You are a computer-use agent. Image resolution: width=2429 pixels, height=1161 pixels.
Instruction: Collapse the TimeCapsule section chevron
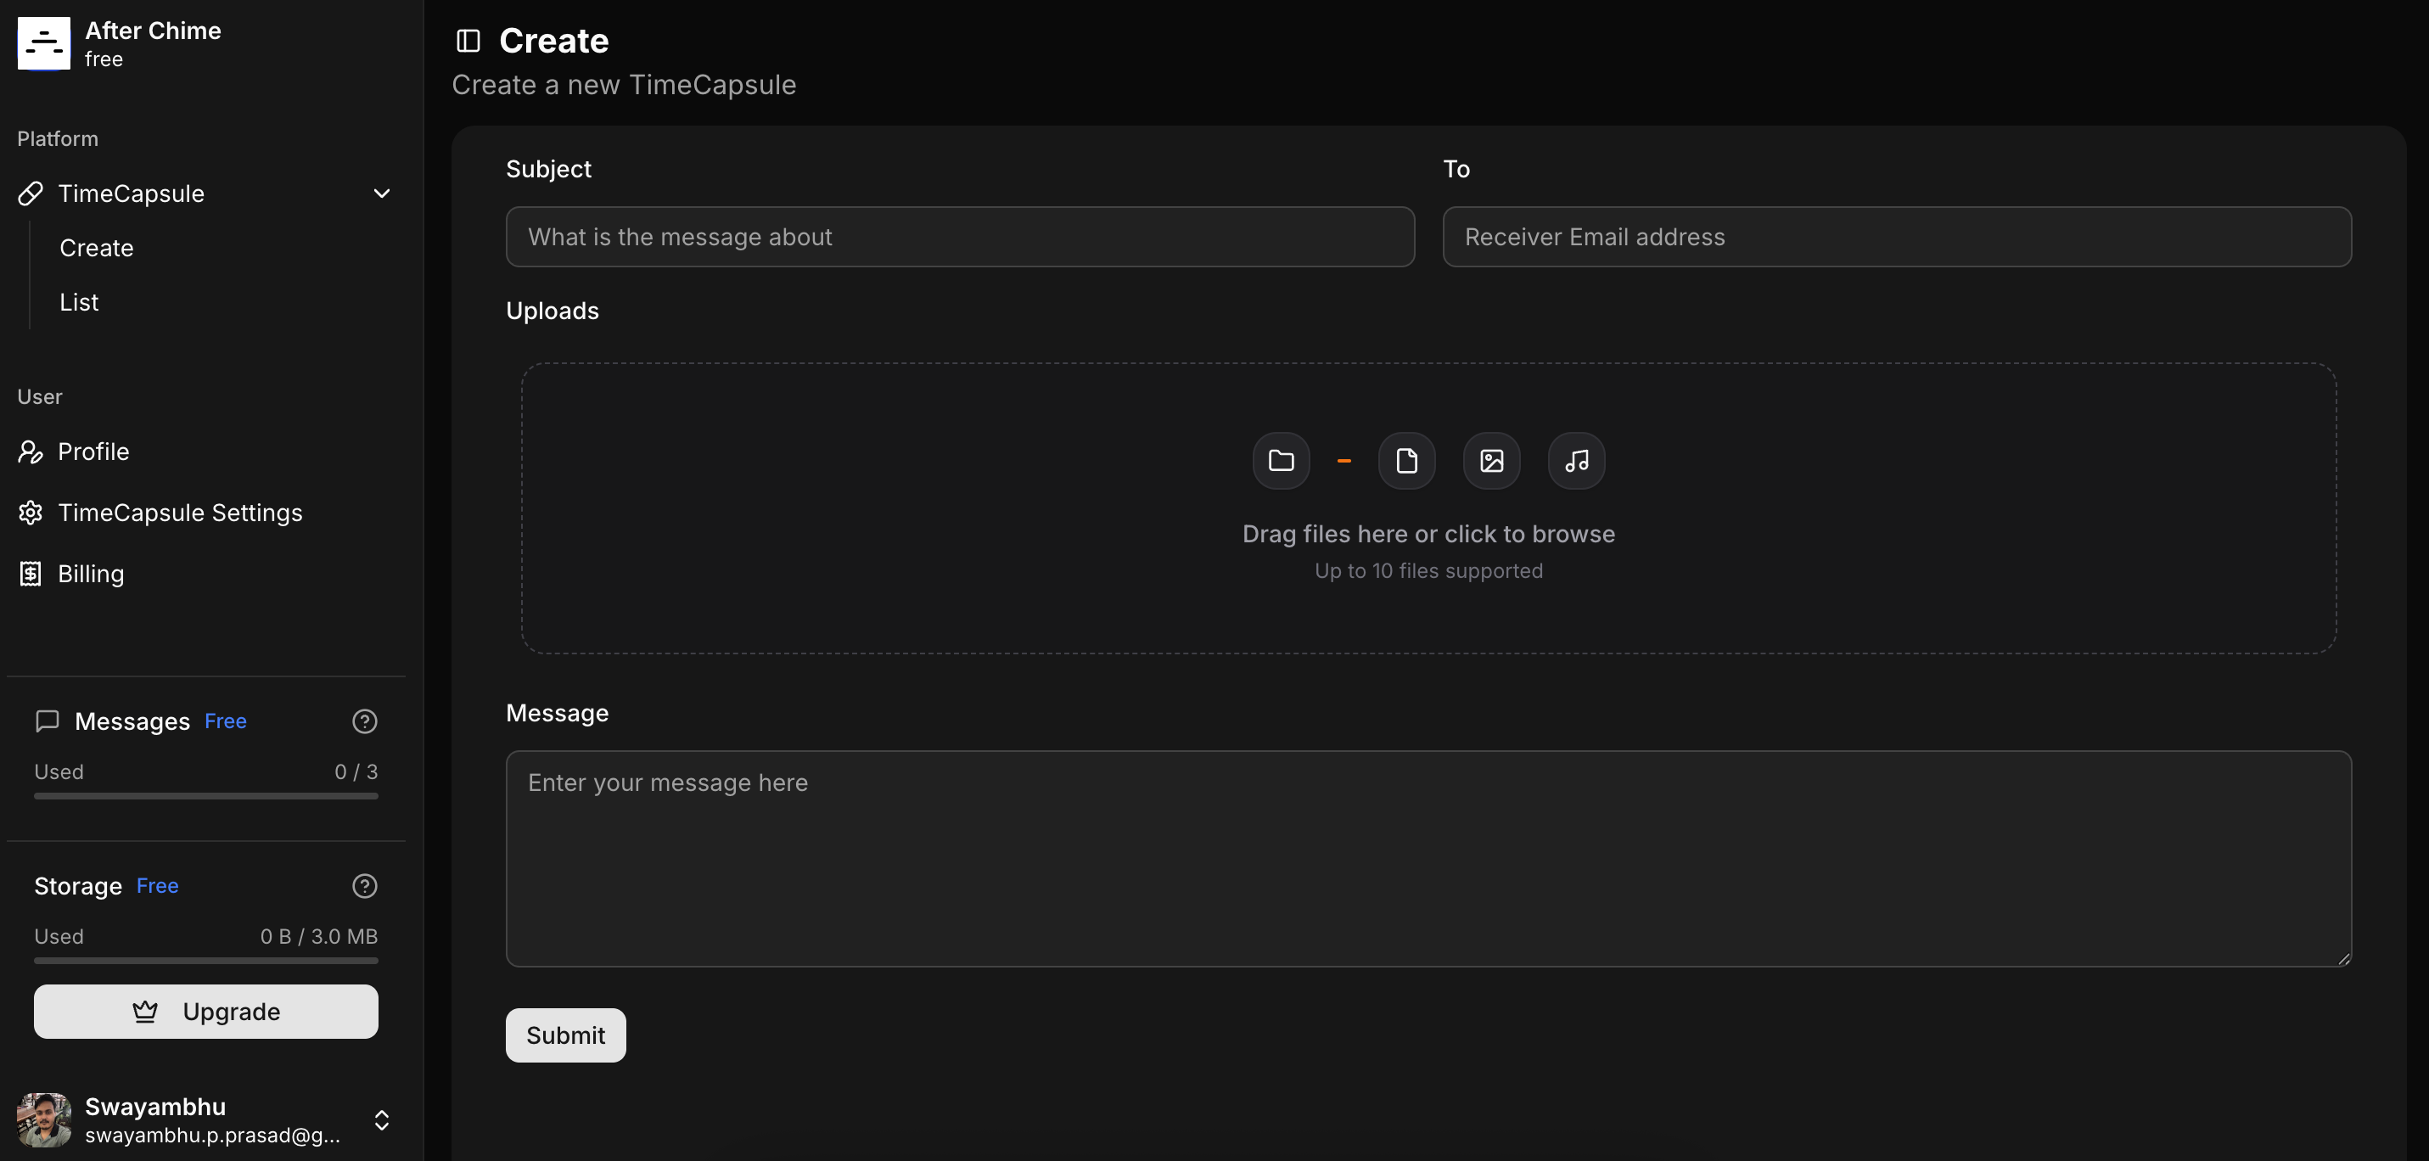click(x=381, y=193)
